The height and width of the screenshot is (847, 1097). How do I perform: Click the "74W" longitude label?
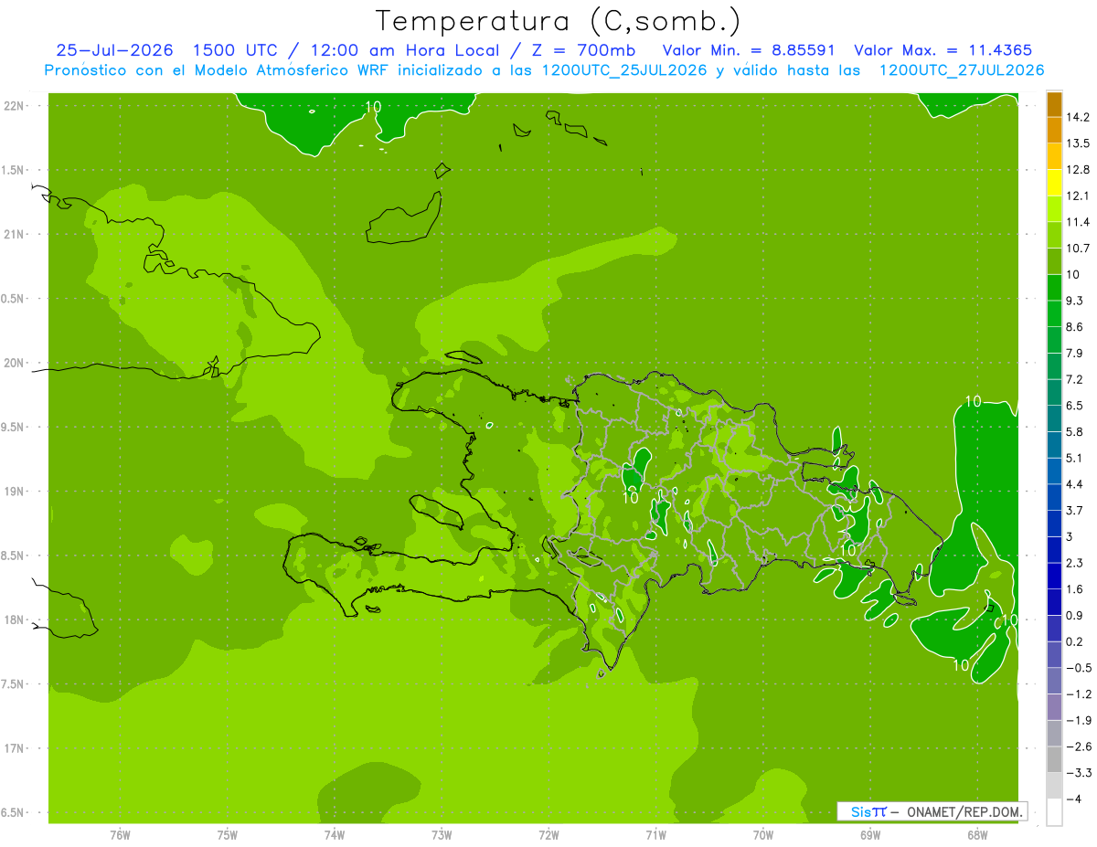(335, 834)
